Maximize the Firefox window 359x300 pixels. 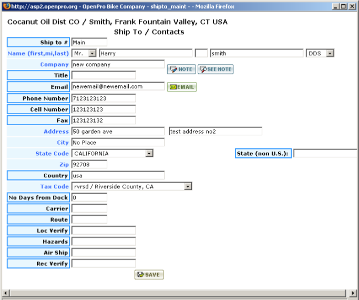click(344, 6)
